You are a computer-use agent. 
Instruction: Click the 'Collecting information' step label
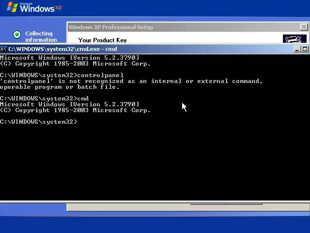(x=41, y=36)
